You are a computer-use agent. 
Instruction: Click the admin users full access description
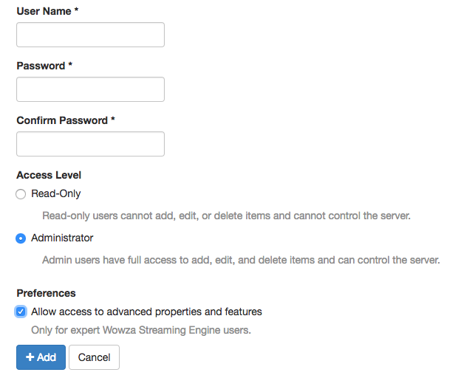241,260
